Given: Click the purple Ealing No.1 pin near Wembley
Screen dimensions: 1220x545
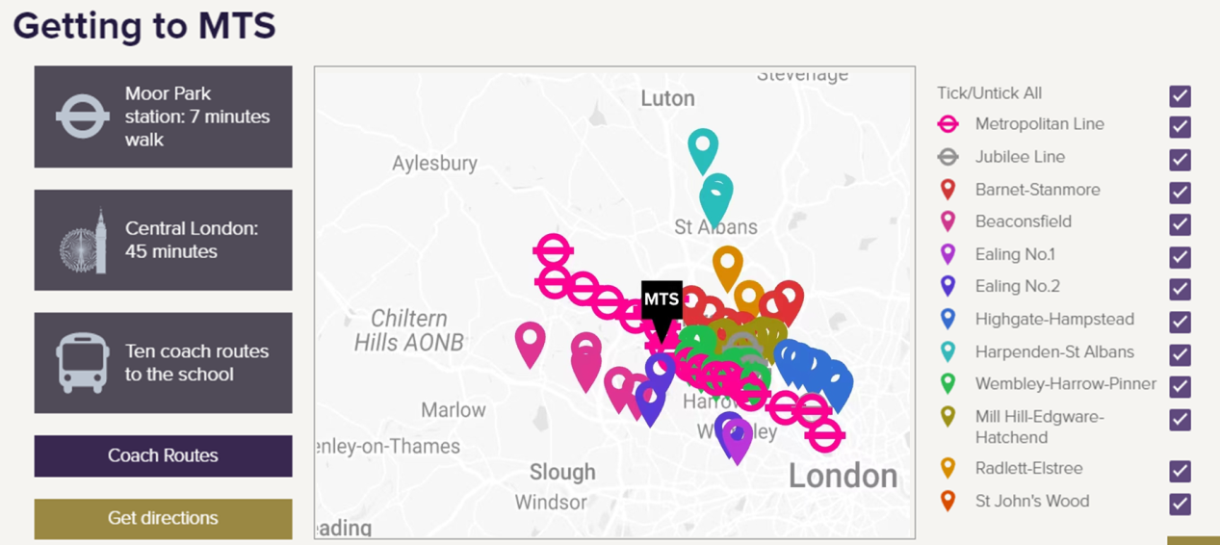Looking at the screenshot, I should point(737,442).
